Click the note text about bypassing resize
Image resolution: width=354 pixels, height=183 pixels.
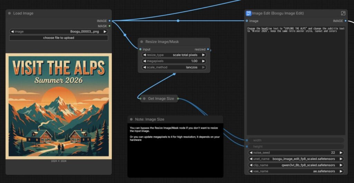click(174, 129)
